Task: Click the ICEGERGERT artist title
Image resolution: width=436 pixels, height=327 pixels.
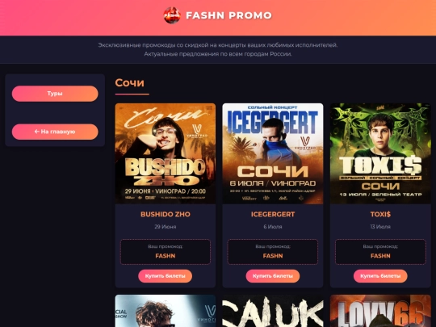Action: [273, 214]
